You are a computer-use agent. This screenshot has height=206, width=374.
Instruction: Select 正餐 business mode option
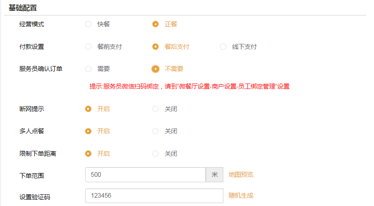tap(156, 24)
